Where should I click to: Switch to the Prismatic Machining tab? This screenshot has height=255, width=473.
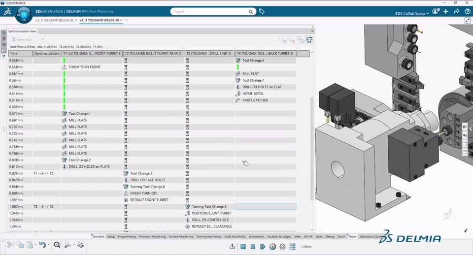click(152, 237)
